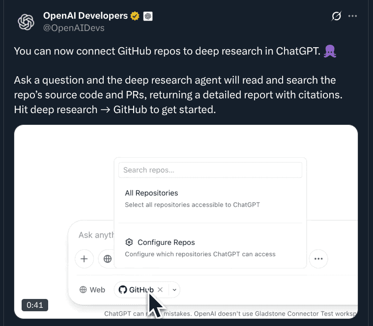
Task: Click the OpenAI affiliate badge icon
Action: pyautogui.click(x=148, y=16)
